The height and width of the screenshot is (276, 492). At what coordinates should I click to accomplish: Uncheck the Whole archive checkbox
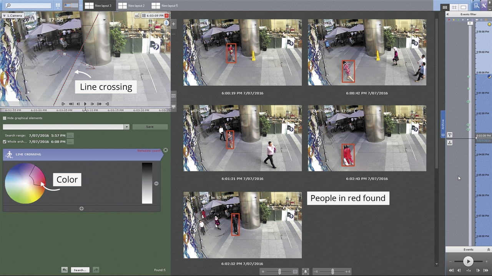tap(5, 142)
